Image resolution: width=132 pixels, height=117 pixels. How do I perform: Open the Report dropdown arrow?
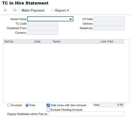[68, 10]
